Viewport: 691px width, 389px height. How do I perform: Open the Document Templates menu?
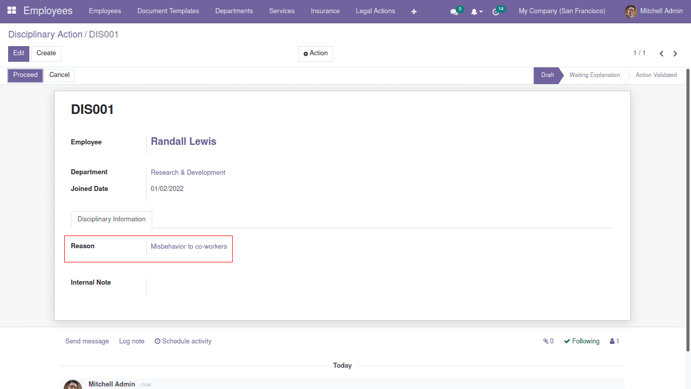[168, 11]
